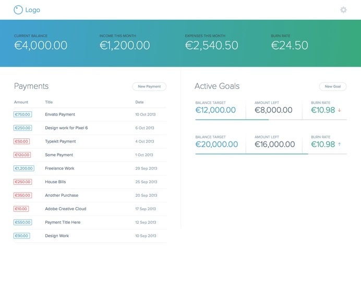Click the €50.00 amount badge
361x281 pixels.
tap(21, 142)
